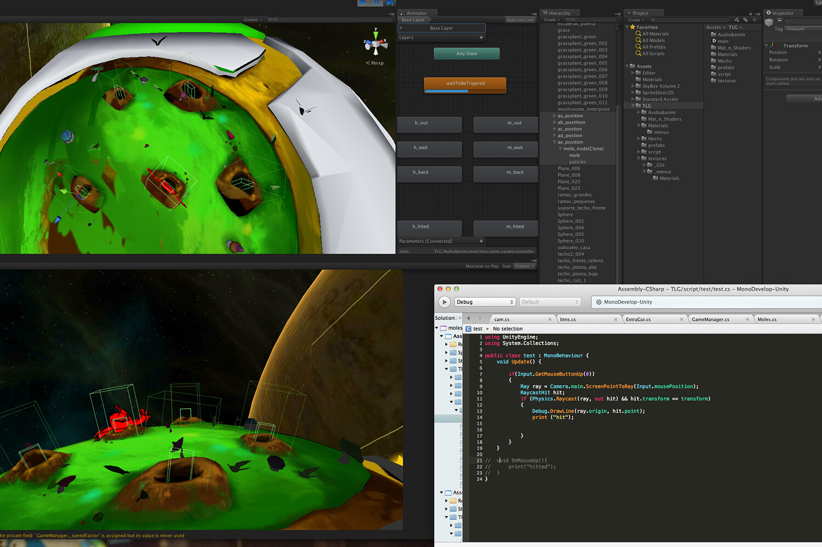Click the Any State node in Animator
This screenshot has height=547, width=822.
point(466,53)
